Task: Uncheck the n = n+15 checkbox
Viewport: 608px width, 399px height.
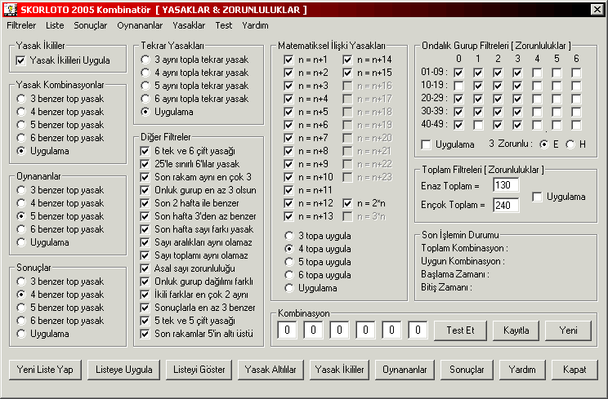Action: (x=347, y=73)
